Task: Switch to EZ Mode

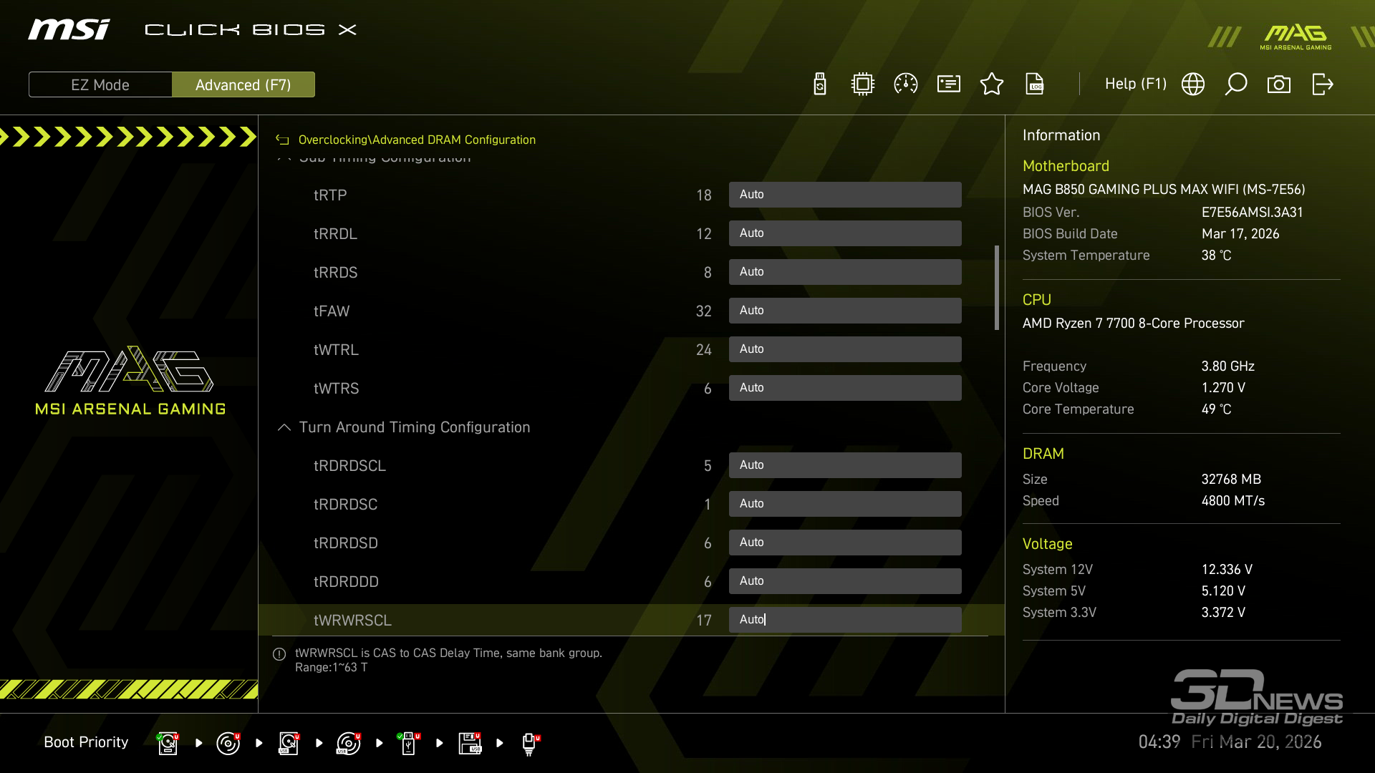Action: [x=100, y=84]
